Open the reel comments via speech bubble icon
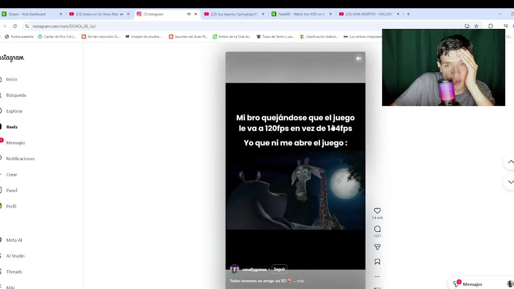Screen dimensions: 514x289 point(377,229)
